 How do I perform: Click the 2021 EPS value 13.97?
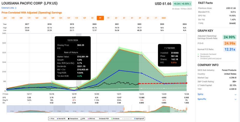coord(119,97)
